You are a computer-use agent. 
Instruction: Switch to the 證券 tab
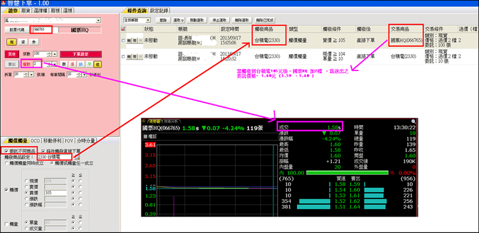click(13, 11)
